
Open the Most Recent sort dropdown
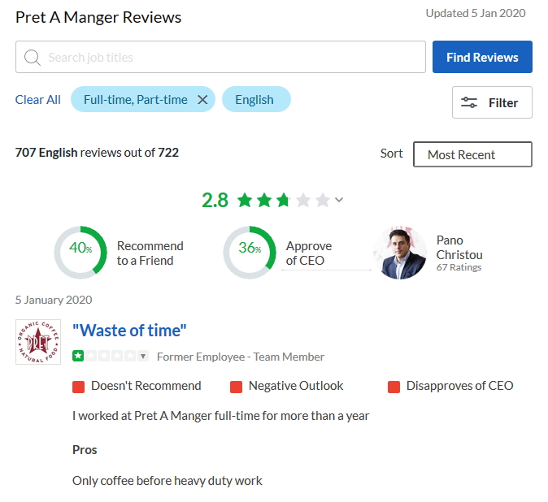(472, 154)
